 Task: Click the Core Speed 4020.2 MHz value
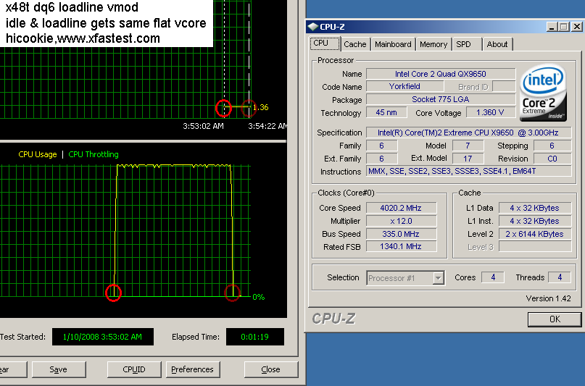pos(401,208)
